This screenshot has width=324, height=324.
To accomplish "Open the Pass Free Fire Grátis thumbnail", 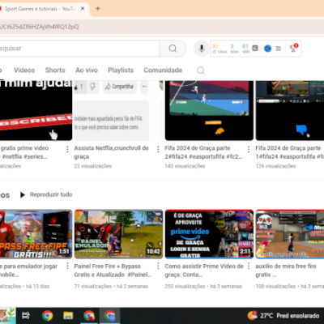I will click(x=36, y=234).
